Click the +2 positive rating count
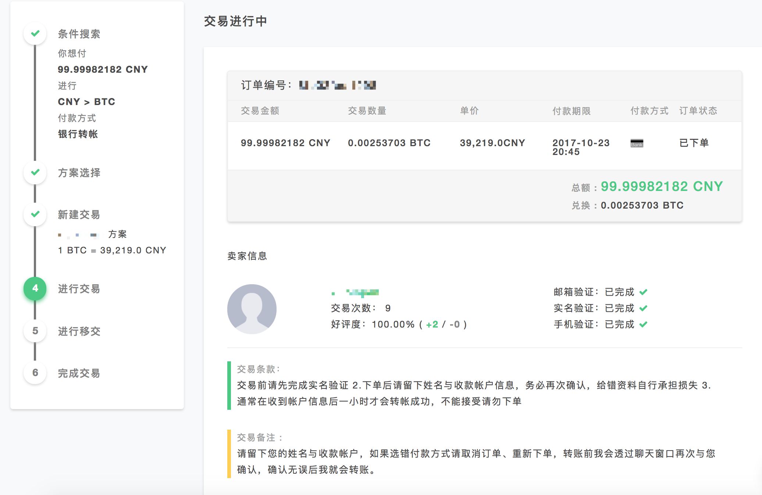This screenshot has height=495, width=762. point(432,325)
